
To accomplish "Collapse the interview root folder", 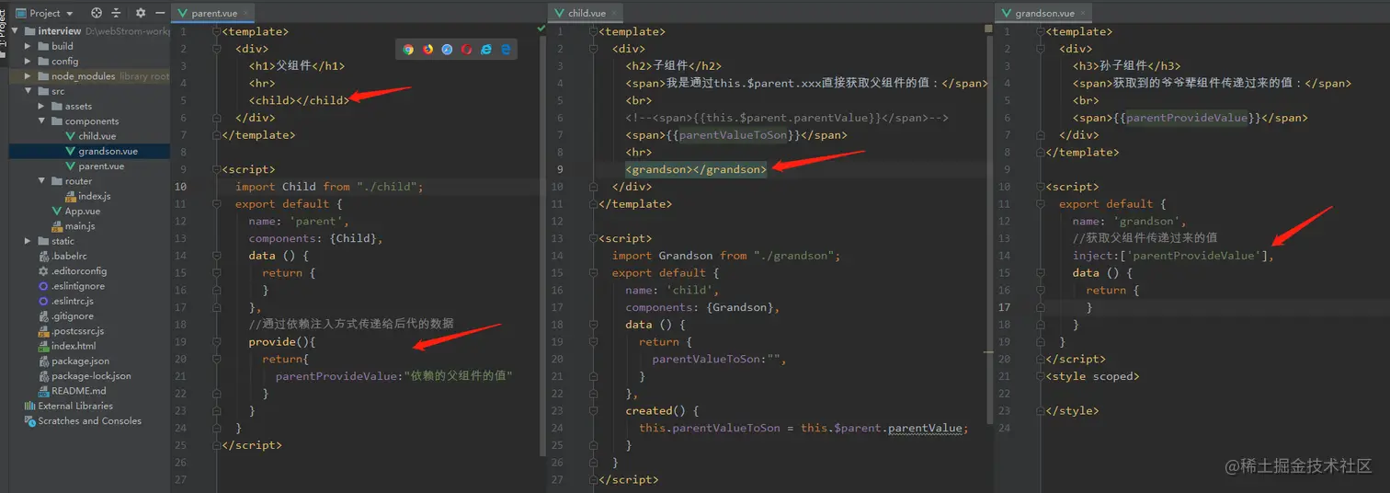I will (x=17, y=31).
